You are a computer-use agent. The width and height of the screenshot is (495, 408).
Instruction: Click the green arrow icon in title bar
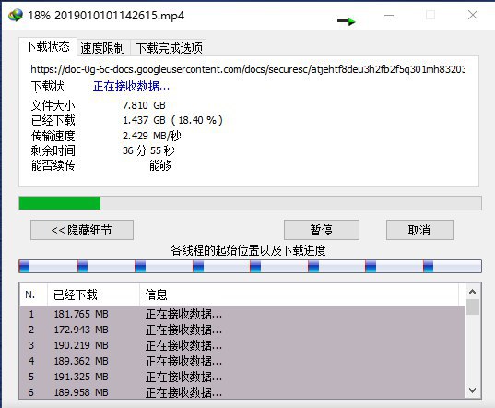pyautogui.click(x=347, y=21)
